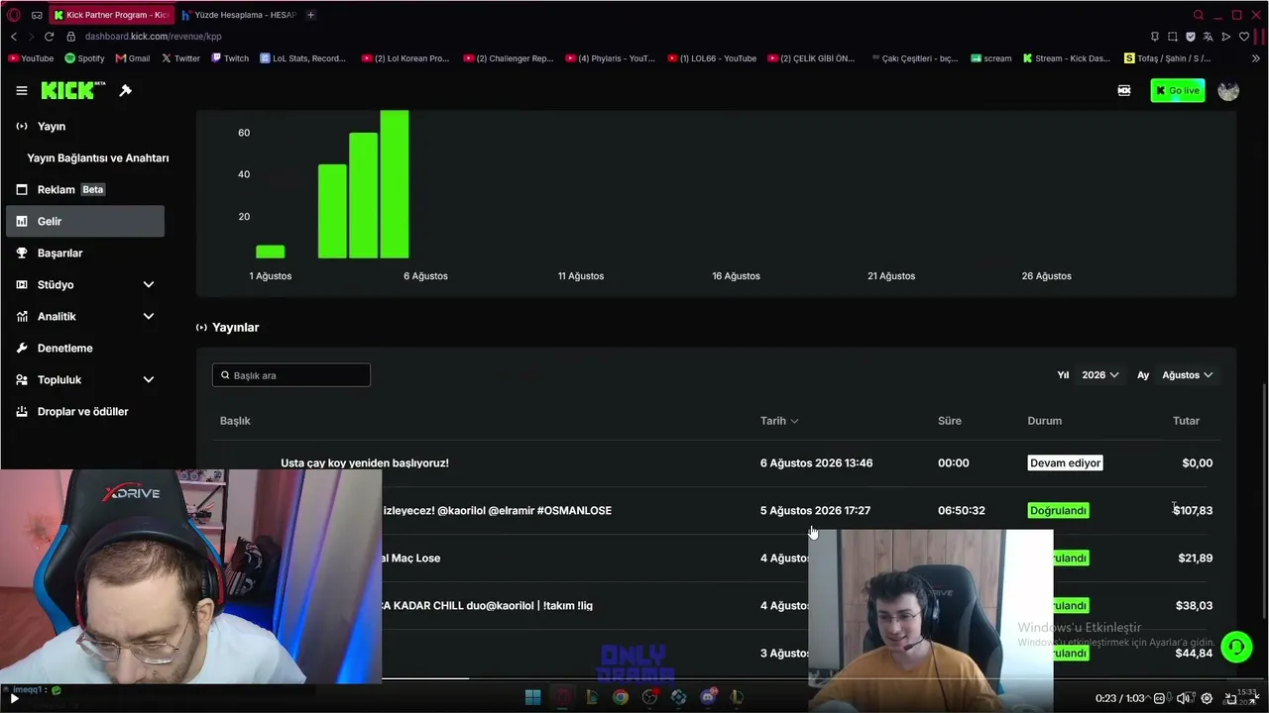Open the Ay Ağustos dropdown
The width and height of the screenshot is (1269, 713).
pos(1187,375)
